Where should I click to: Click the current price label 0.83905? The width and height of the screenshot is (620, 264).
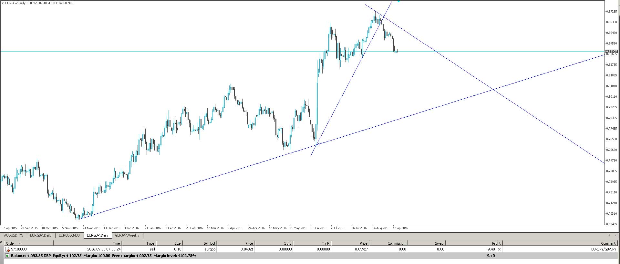coord(611,52)
